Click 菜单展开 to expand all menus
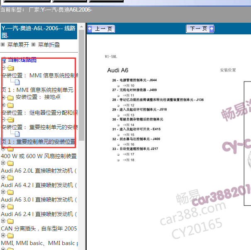The width and height of the screenshot is (251, 250). (18, 45)
